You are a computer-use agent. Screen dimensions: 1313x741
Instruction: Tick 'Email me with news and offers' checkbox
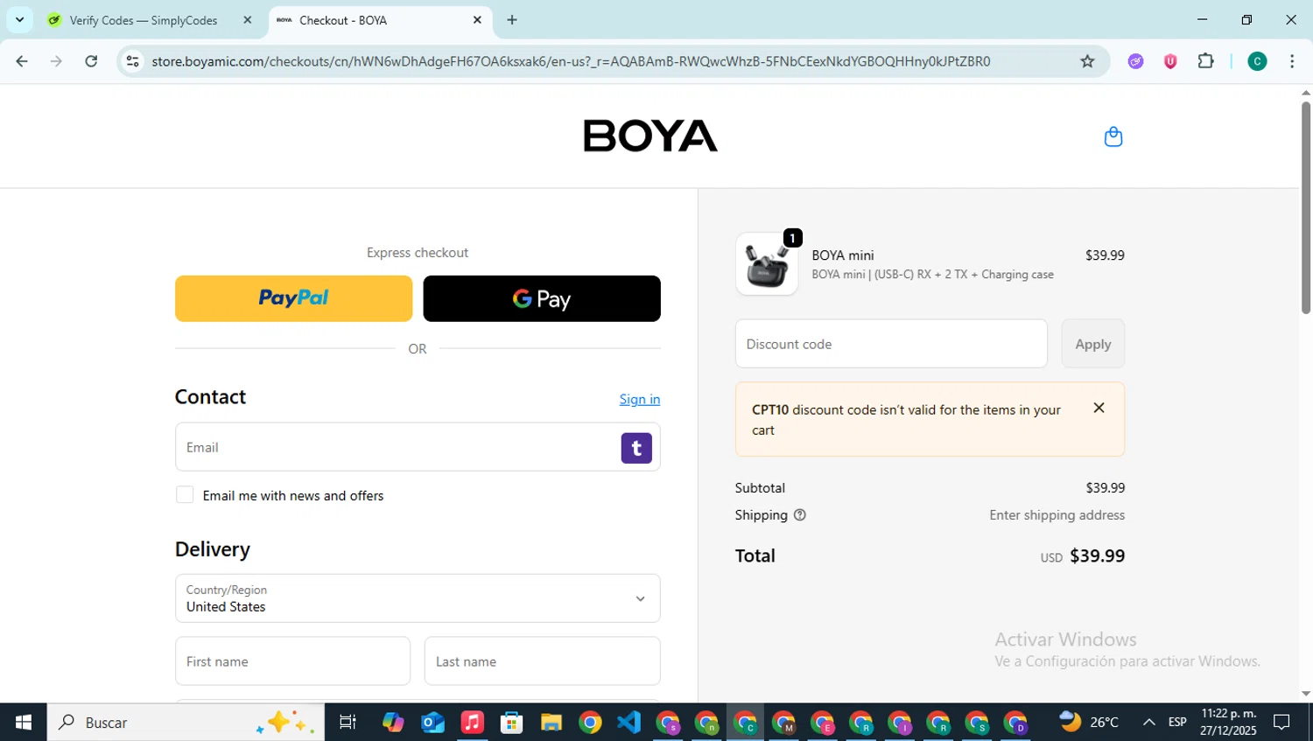click(x=185, y=495)
